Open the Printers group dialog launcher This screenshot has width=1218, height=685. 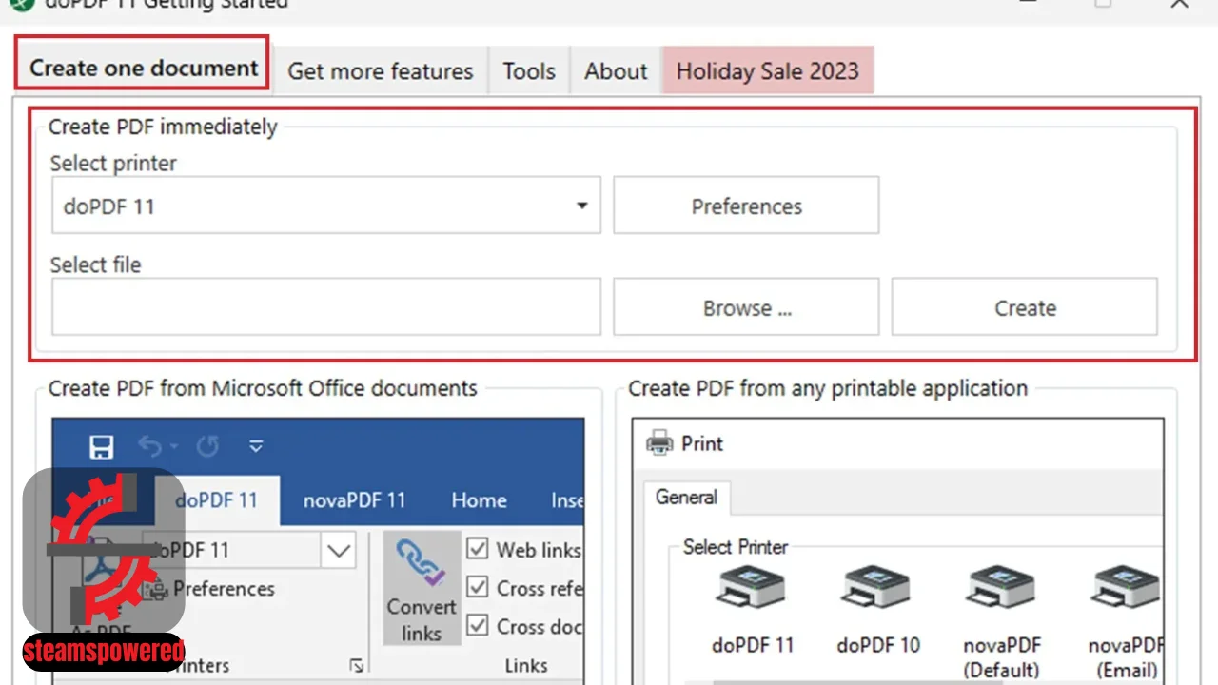357,666
